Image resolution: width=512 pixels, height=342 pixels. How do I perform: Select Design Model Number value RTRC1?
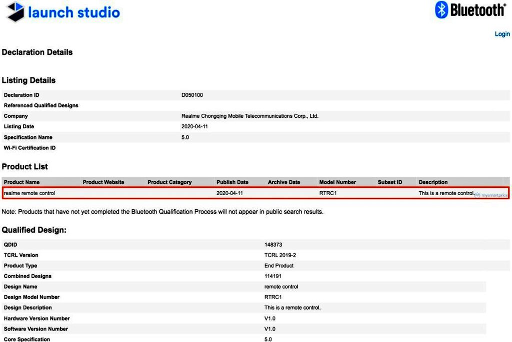click(273, 297)
